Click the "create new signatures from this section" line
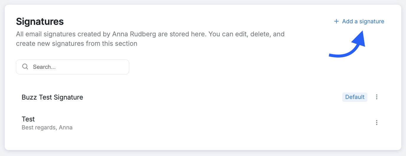 (77, 44)
